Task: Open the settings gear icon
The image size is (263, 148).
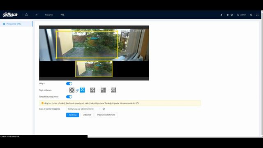Action: click(251, 15)
